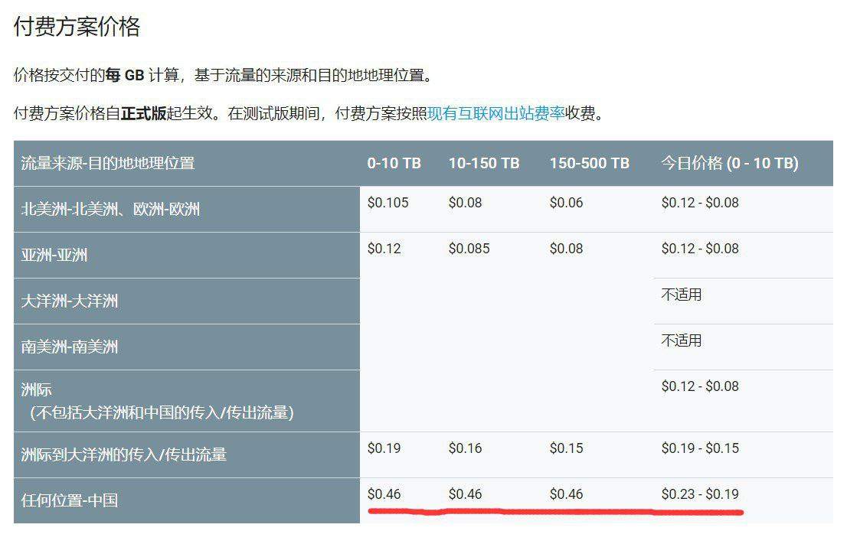Select the 亚洲-亚洲 row label
The image size is (847, 544).
[54, 255]
